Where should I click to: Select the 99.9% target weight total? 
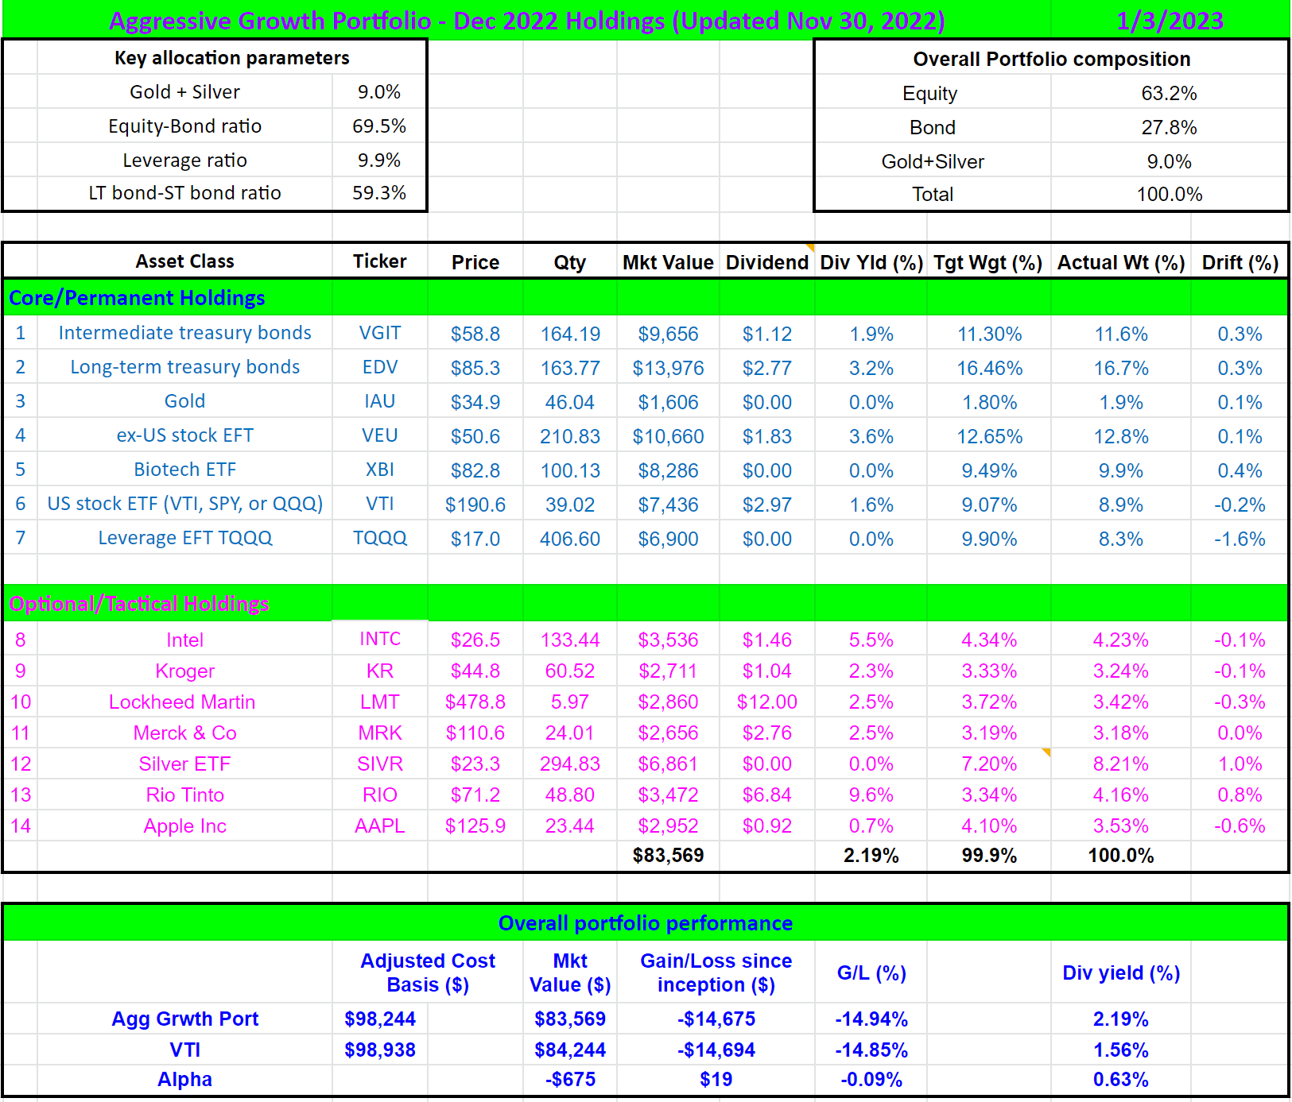[x=988, y=856]
